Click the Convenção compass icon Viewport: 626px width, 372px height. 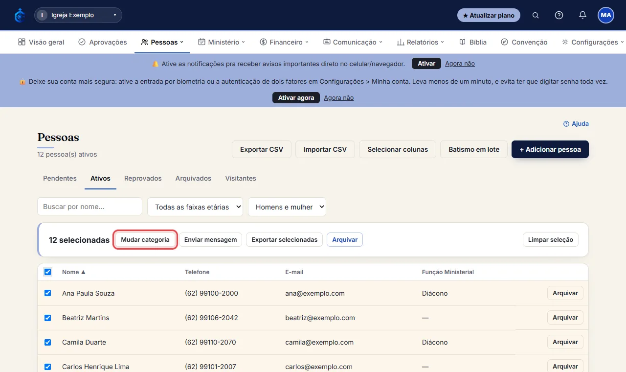click(x=504, y=42)
